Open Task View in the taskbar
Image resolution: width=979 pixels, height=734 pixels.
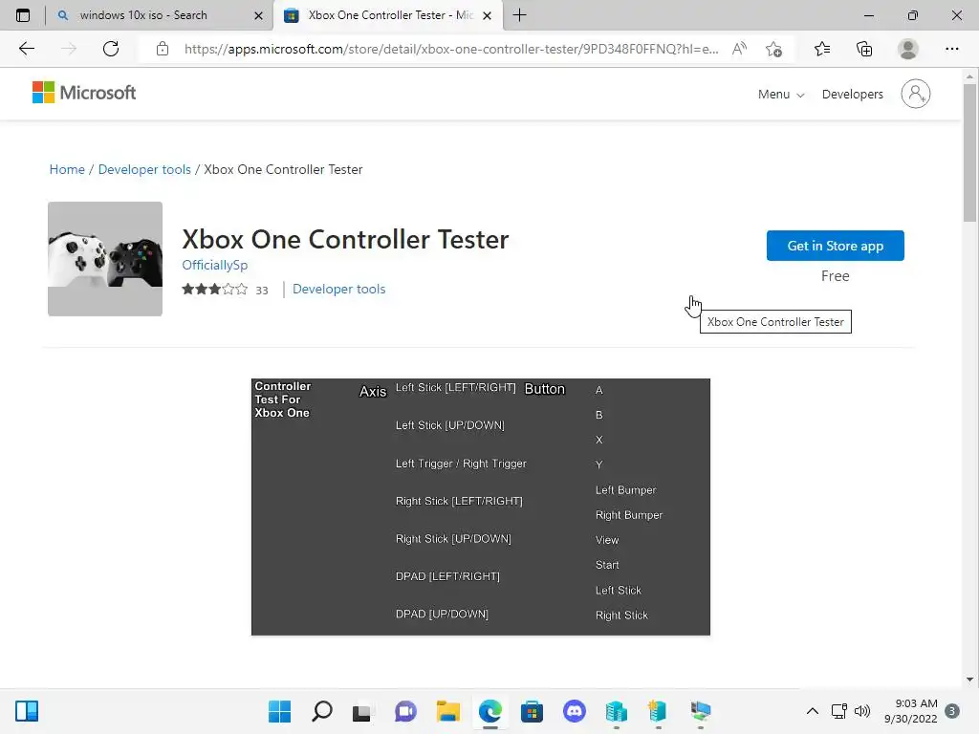pos(362,711)
